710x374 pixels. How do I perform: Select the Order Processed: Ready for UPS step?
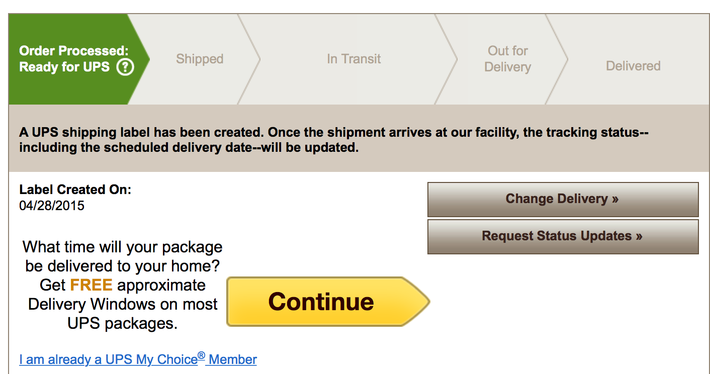click(74, 59)
